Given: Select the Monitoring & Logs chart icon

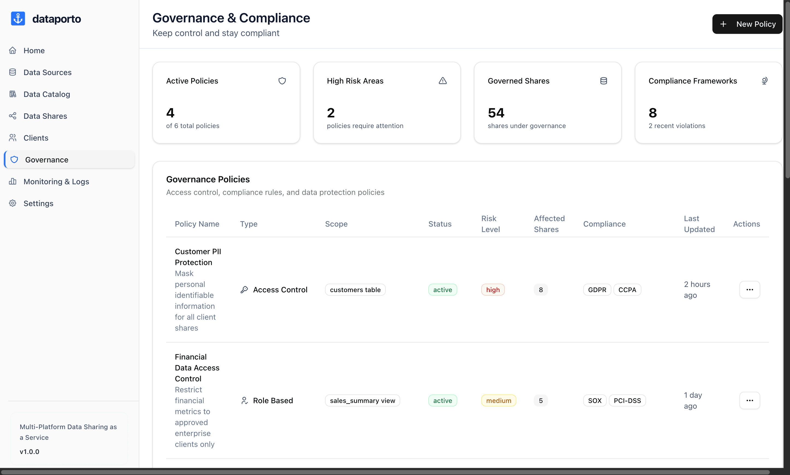Looking at the screenshot, I should click(x=13, y=181).
